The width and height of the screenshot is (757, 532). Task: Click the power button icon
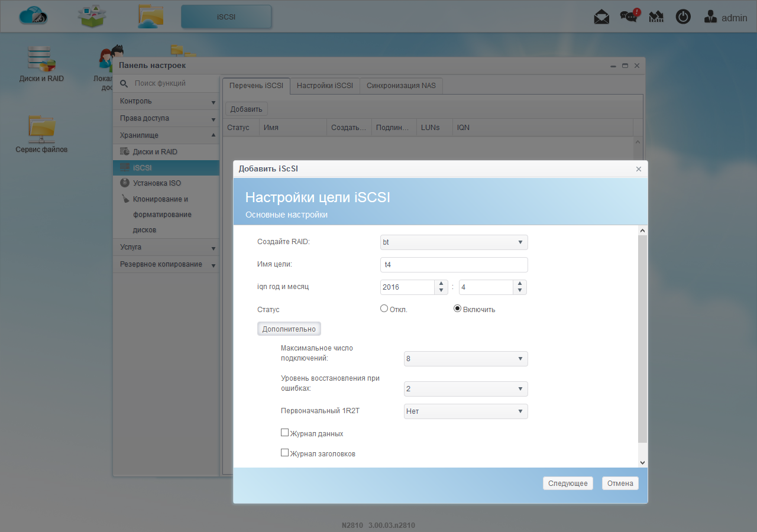683,17
